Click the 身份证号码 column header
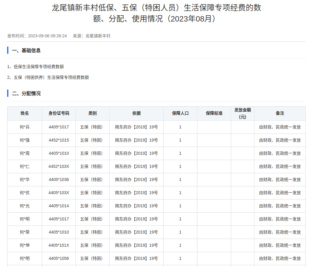312x267 pixels. coord(59,113)
